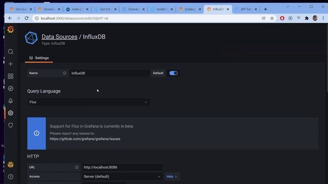View site information icon beside URL
Image resolution: width=328 pixels, height=184 pixels.
click(x=36, y=18)
